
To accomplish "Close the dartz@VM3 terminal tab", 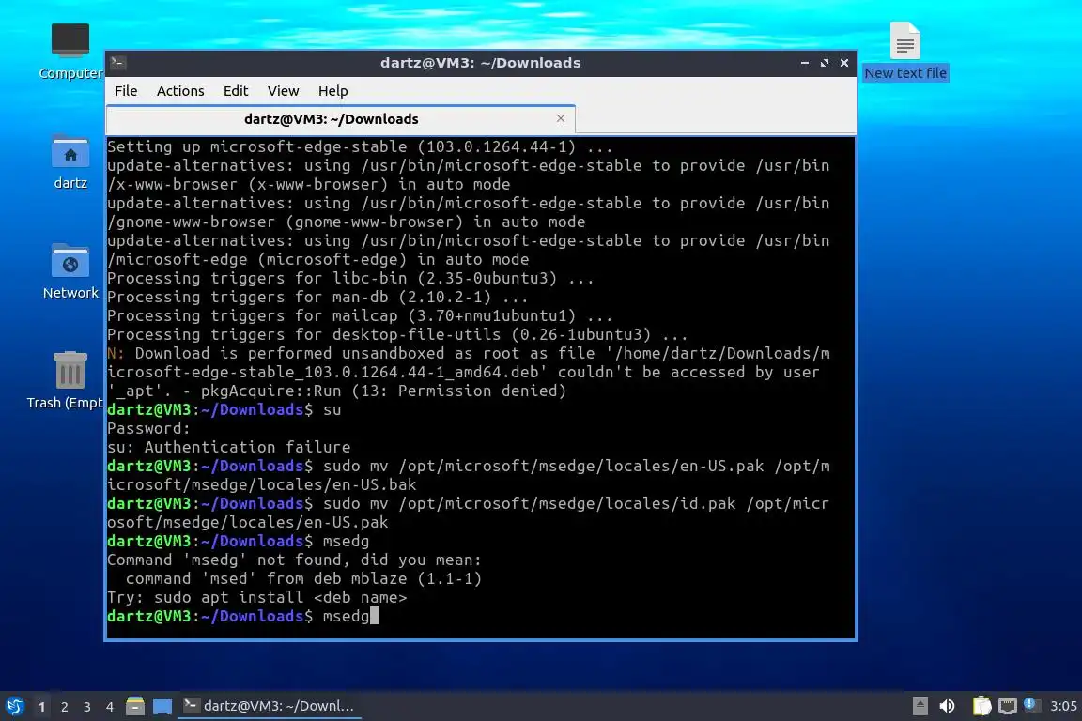I will point(561,118).
